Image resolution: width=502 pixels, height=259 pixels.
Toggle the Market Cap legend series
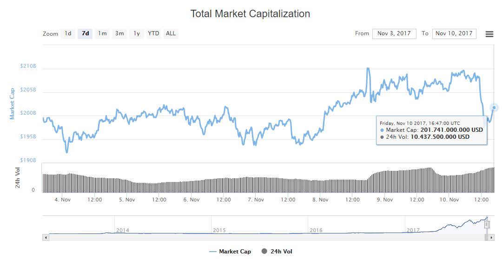pyautogui.click(x=230, y=252)
